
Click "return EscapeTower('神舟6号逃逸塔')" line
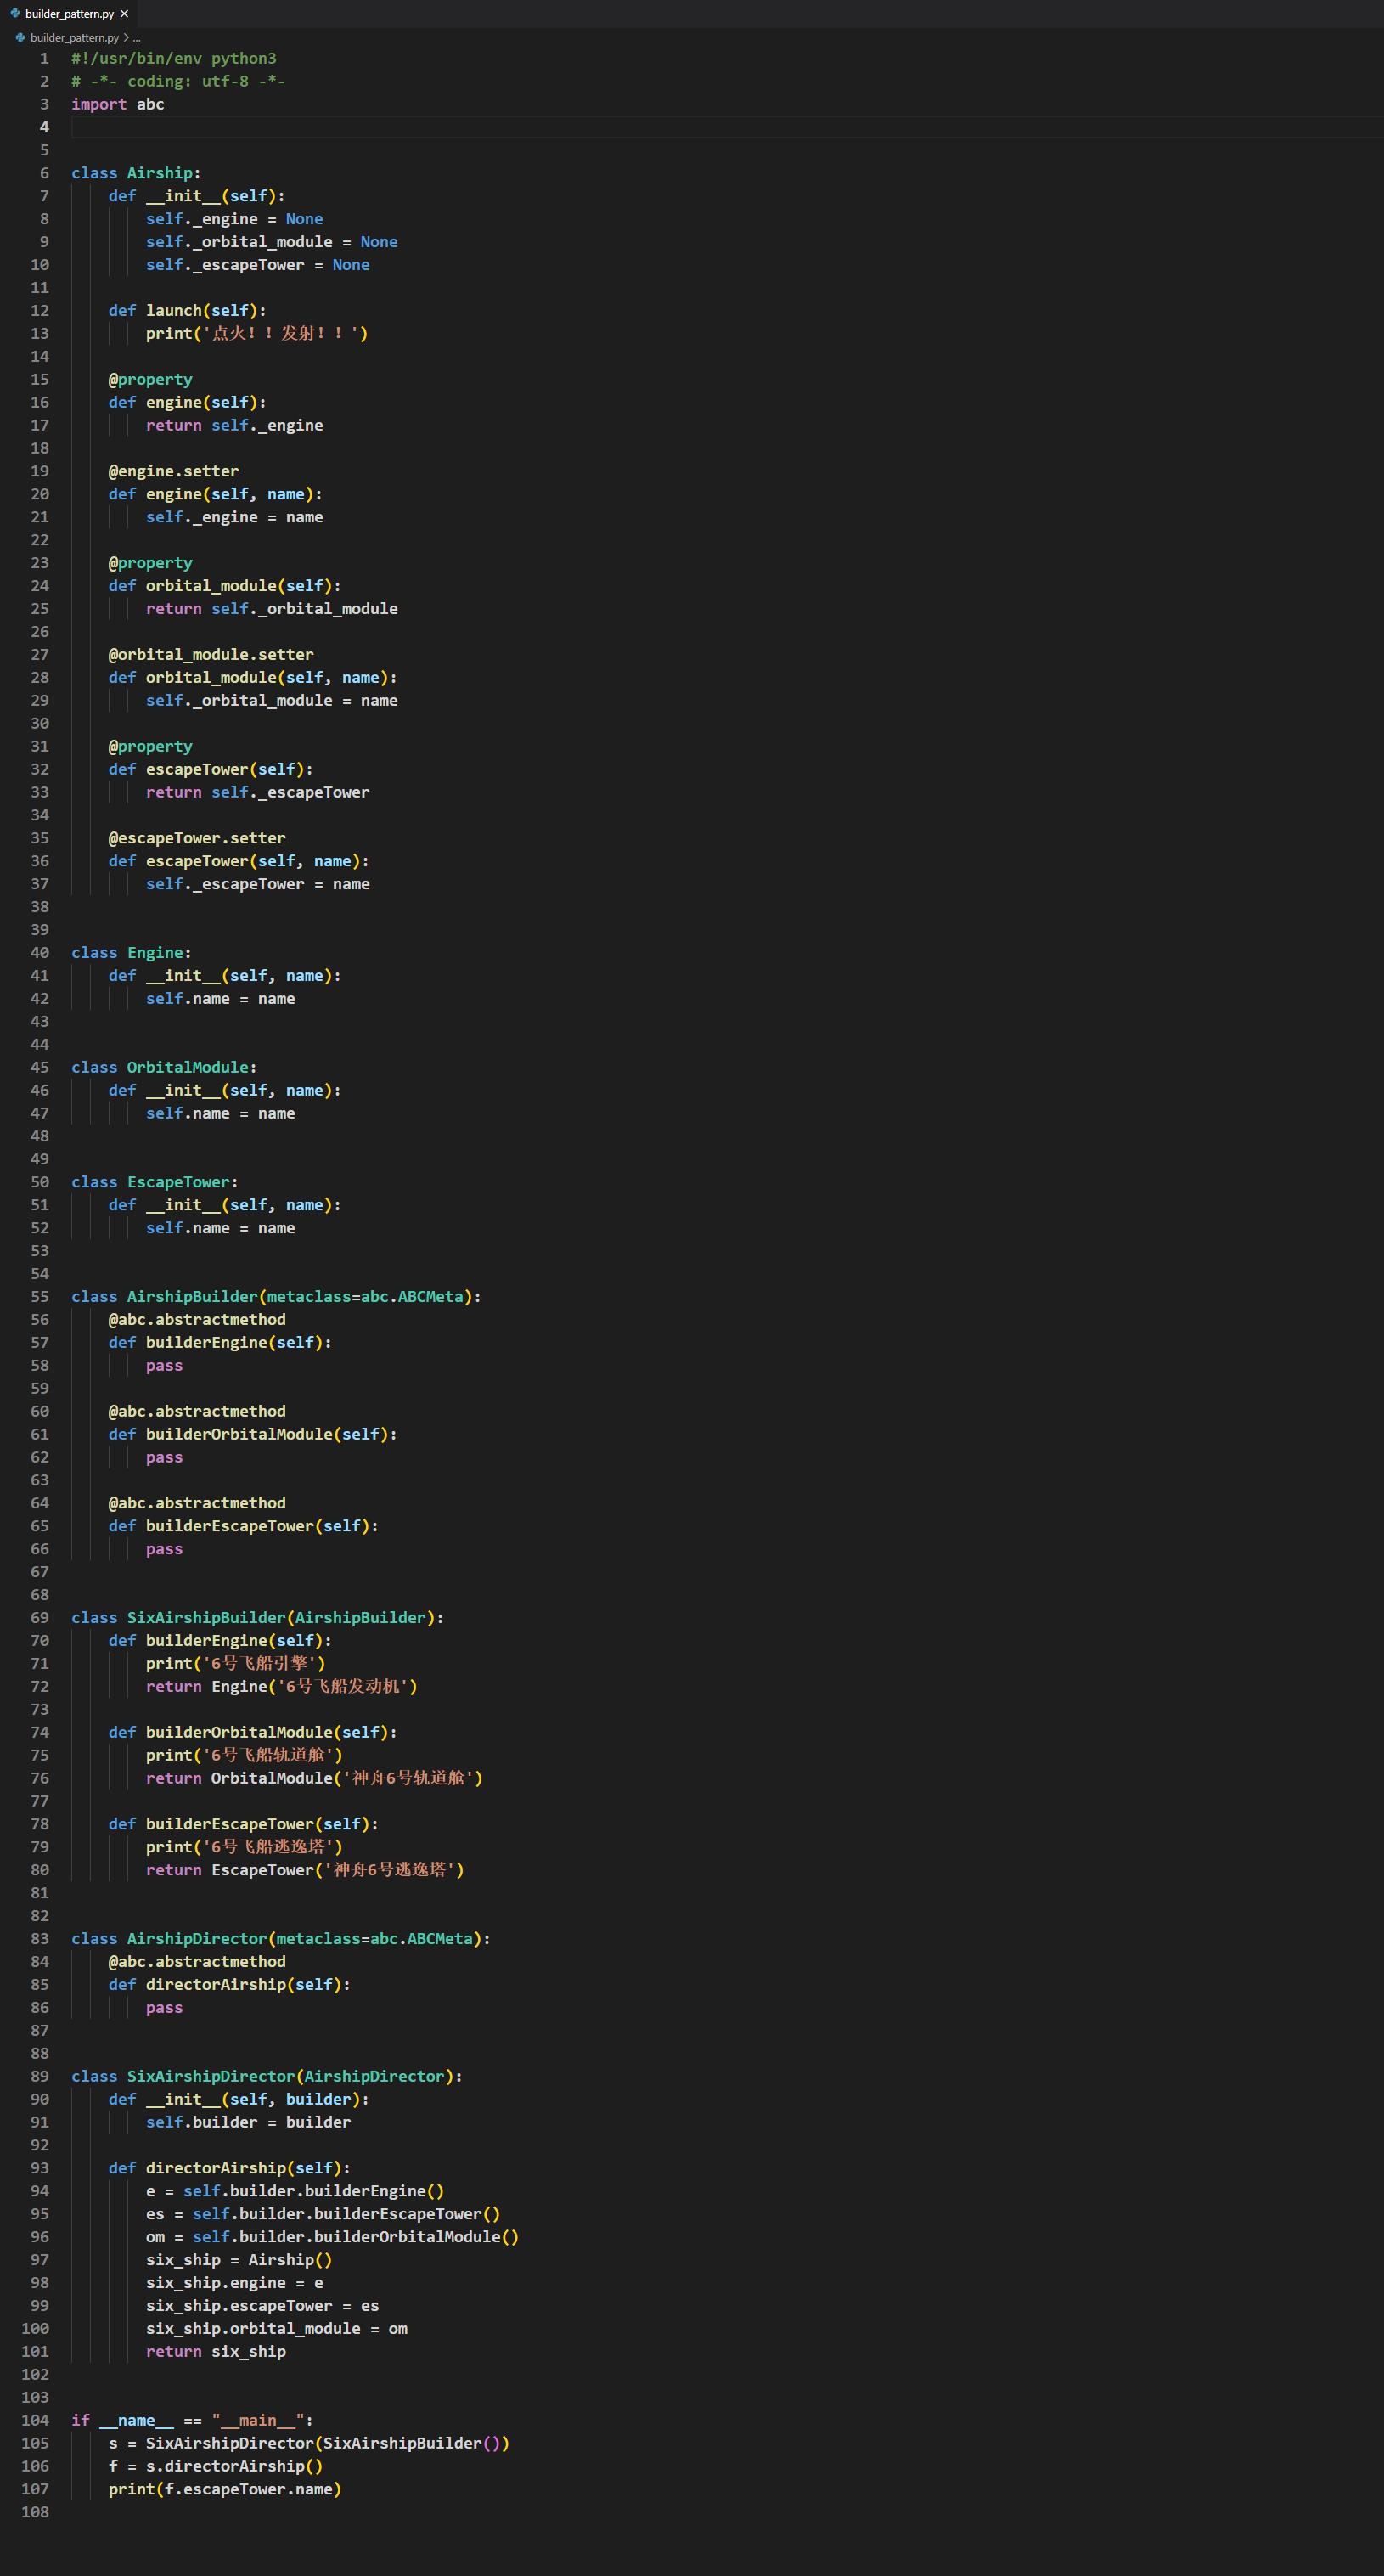pyautogui.click(x=305, y=1870)
